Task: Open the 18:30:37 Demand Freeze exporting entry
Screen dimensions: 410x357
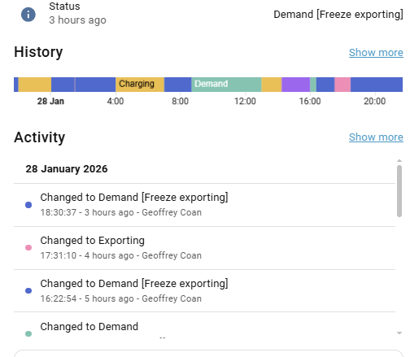Action: click(204, 205)
